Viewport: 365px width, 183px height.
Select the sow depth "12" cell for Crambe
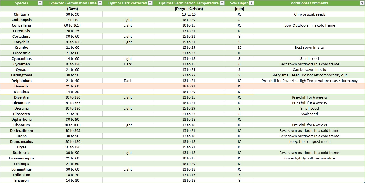point(239,47)
